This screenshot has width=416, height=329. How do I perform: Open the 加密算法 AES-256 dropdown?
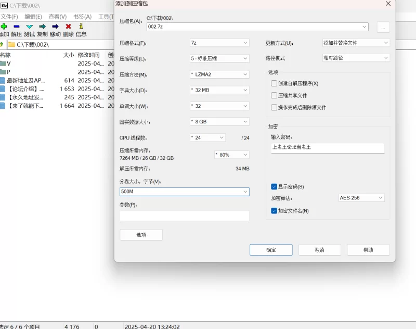point(361,198)
